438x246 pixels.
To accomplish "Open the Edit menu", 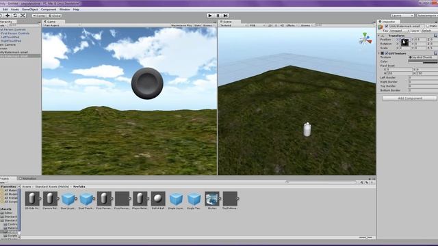I will (x=5, y=10).
